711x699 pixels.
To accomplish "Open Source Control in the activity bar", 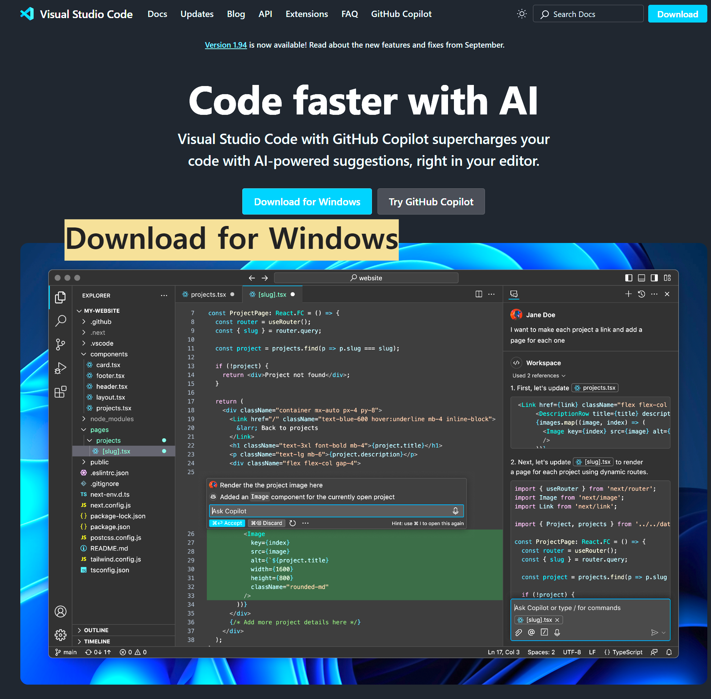I will (60, 344).
